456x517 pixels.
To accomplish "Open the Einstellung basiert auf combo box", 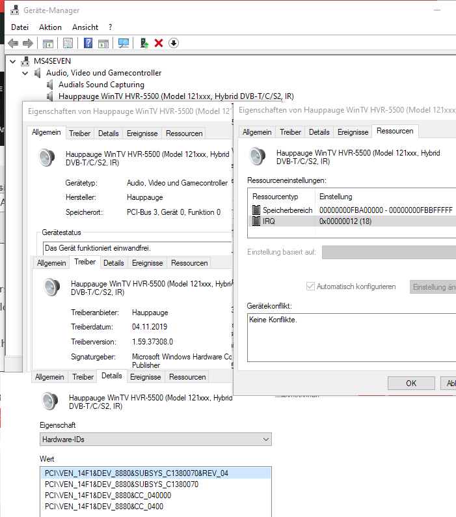I will [389, 252].
